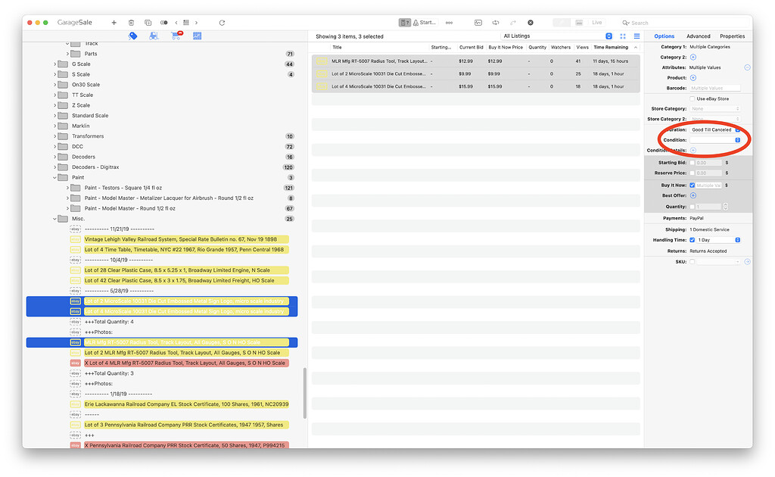Click the back chevron in the toolbar

point(176,23)
